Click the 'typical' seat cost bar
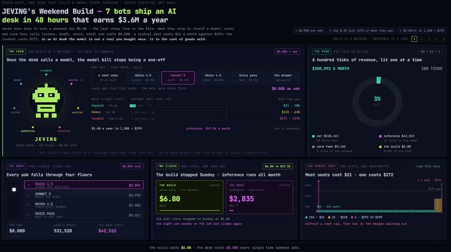 200,106
